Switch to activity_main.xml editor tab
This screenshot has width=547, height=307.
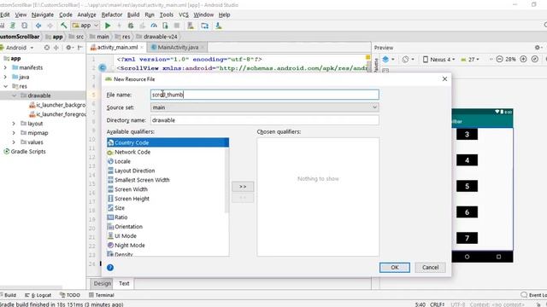(117, 48)
